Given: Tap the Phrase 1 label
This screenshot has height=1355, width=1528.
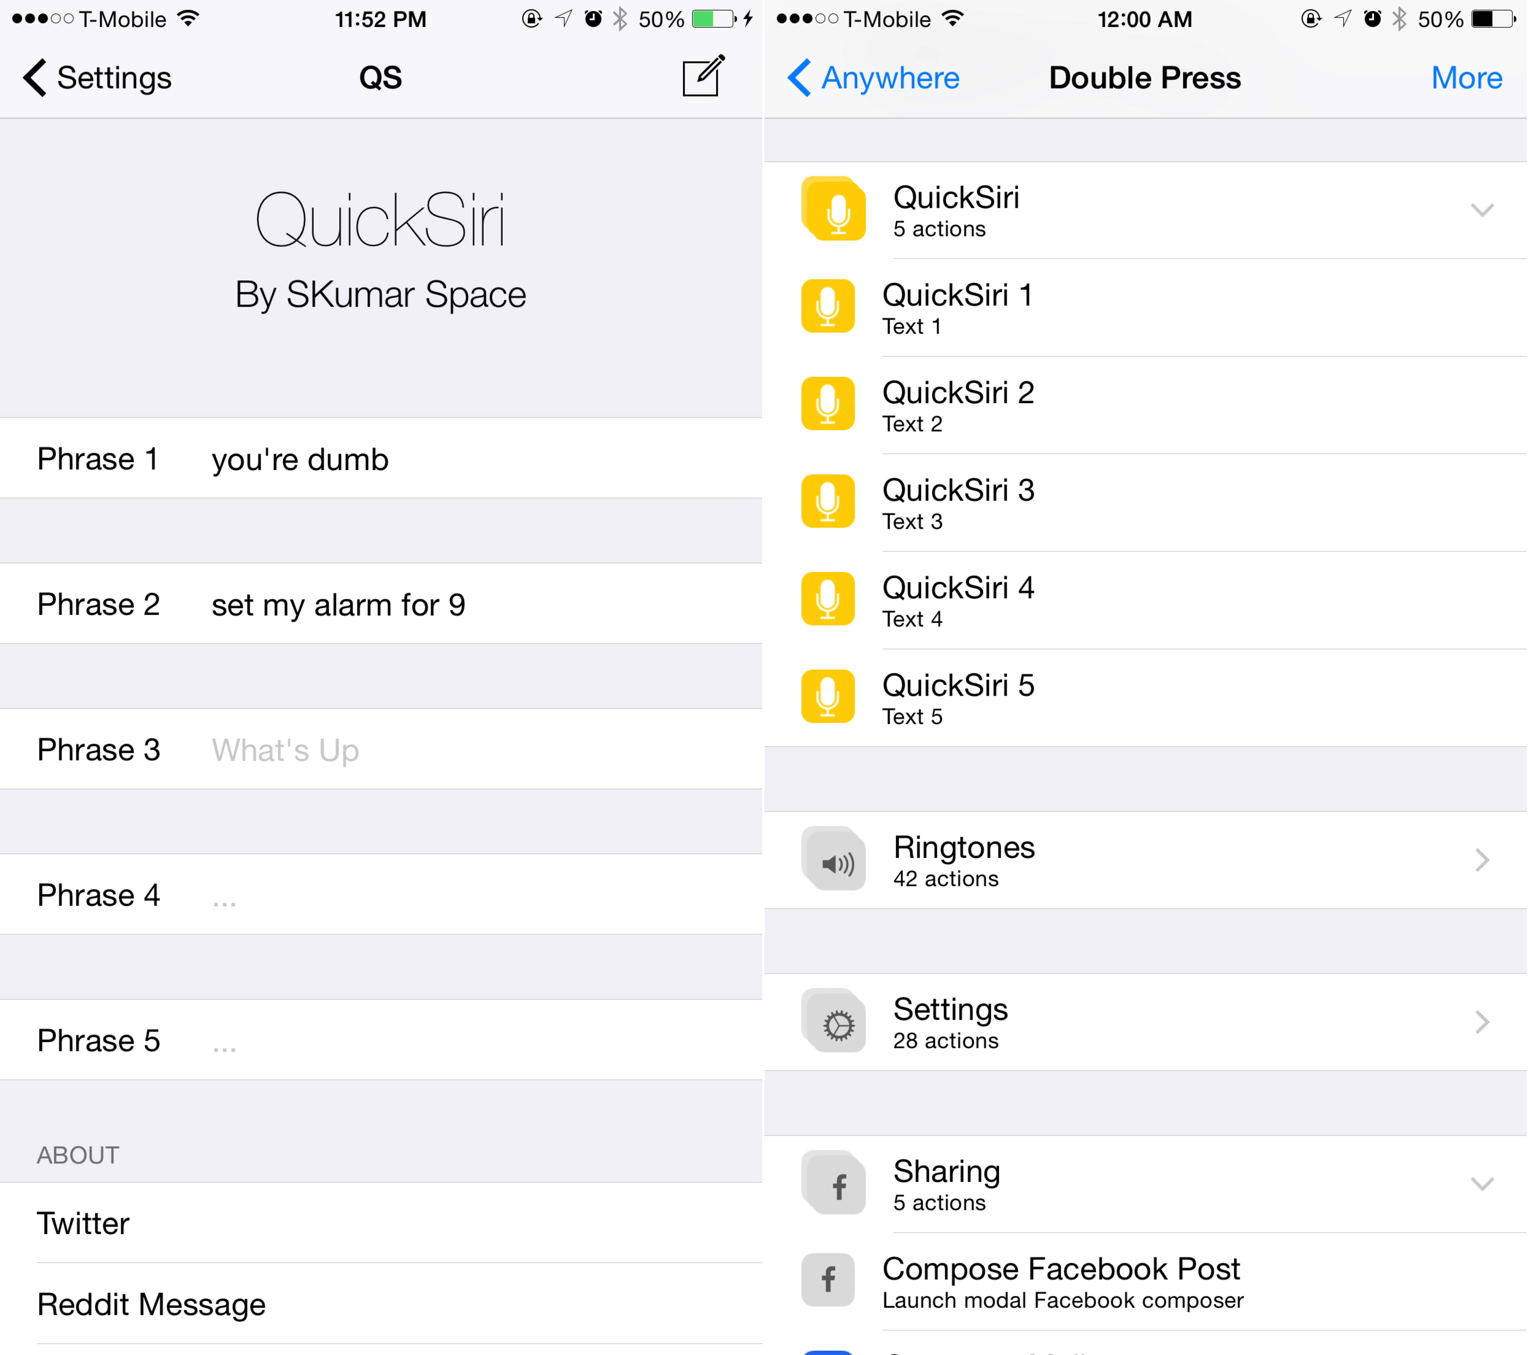Looking at the screenshot, I should [x=98, y=459].
